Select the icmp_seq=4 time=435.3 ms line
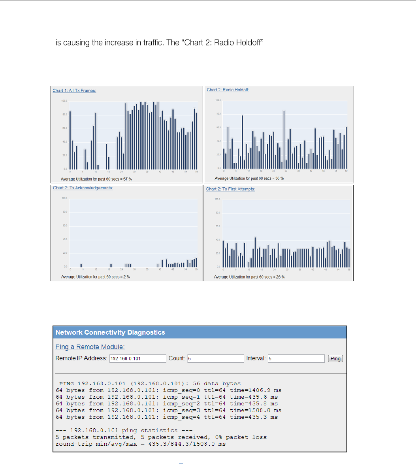The image size is (416, 467). click(x=167, y=417)
